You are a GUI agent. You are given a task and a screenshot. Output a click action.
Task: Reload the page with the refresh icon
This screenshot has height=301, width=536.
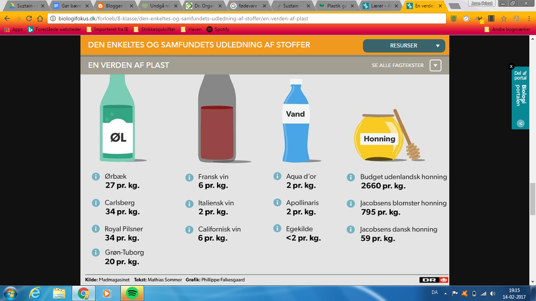(29, 18)
